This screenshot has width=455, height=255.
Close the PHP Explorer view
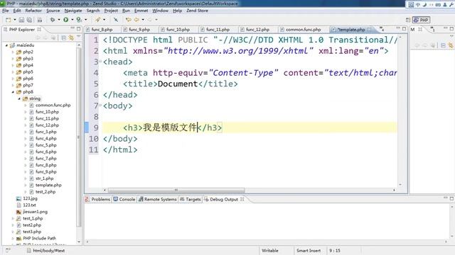(x=39, y=30)
